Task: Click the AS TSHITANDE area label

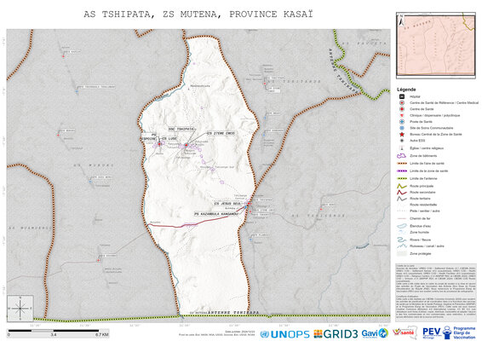Action: 295,82
